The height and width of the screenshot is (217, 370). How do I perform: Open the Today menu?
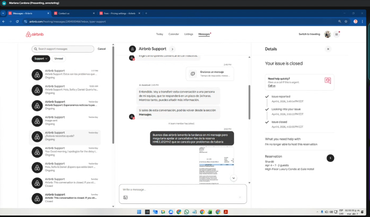pos(160,34)
